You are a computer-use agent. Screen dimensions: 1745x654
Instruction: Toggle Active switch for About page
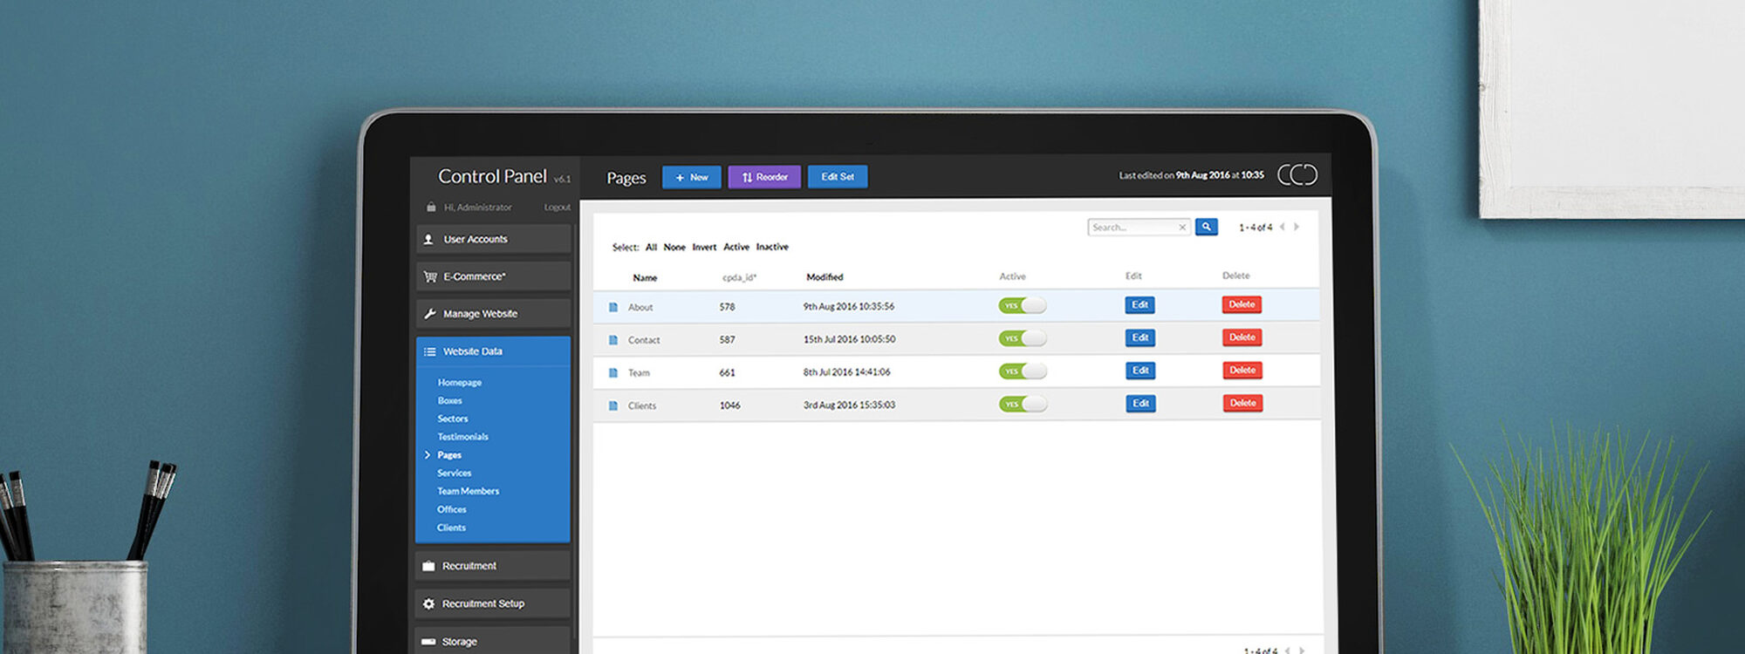tap(1023, 305)
